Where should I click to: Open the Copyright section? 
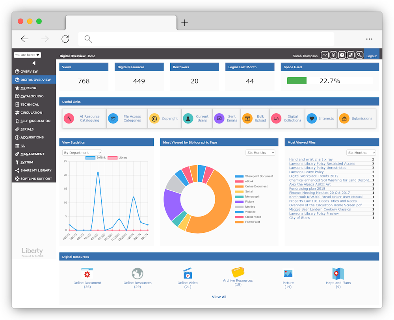[x=164, y=118]
